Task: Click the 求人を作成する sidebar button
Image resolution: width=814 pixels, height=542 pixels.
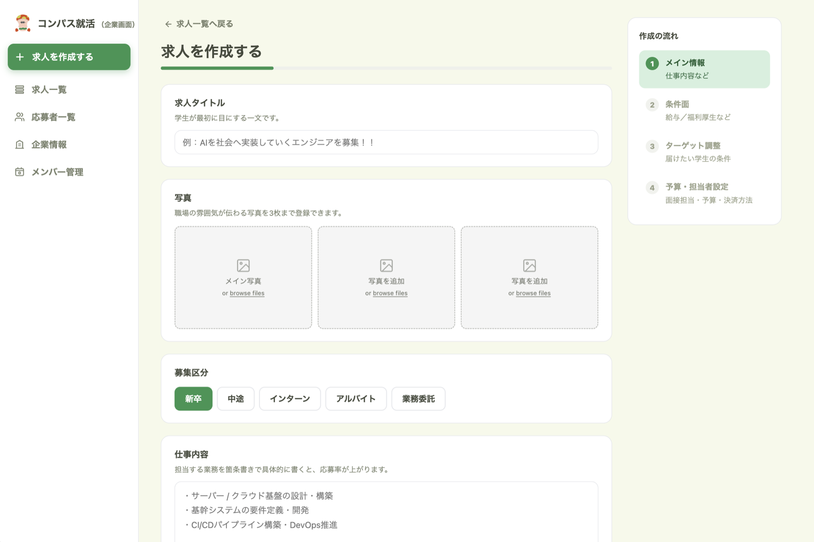Action: [69, 57]
